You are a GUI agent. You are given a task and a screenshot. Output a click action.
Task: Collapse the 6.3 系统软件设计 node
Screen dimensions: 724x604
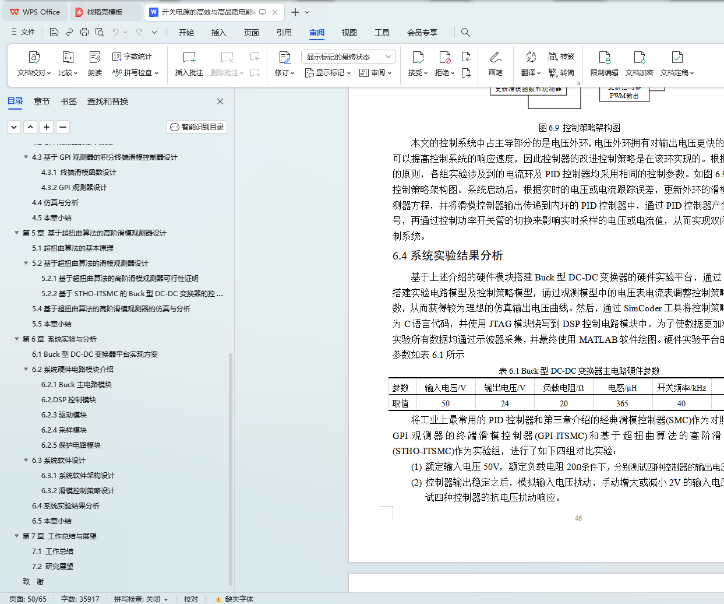coord(26,460)
